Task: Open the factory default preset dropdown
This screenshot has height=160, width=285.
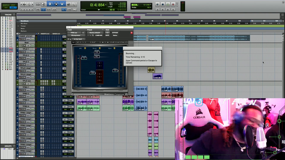Action: (95, 32)
